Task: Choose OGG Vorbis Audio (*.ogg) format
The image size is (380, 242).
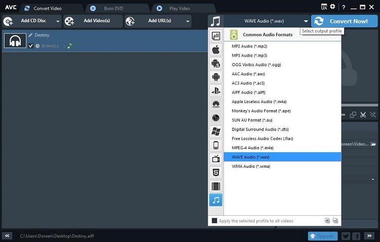Action: pyautogui.click(x=282, y=65)
